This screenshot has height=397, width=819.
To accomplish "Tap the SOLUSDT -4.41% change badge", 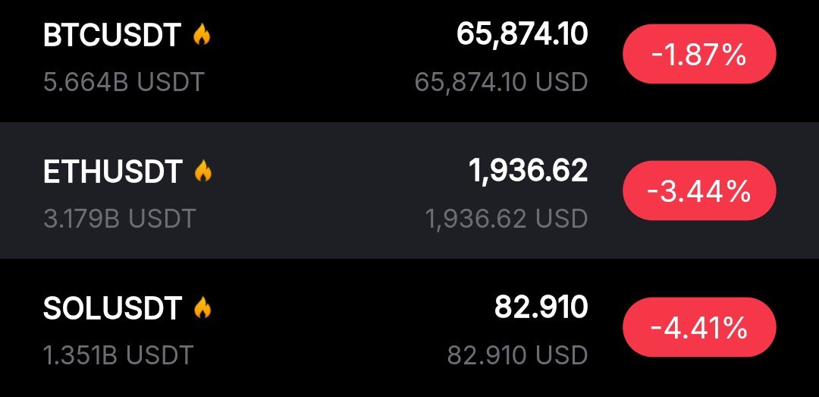I will 698,328.
